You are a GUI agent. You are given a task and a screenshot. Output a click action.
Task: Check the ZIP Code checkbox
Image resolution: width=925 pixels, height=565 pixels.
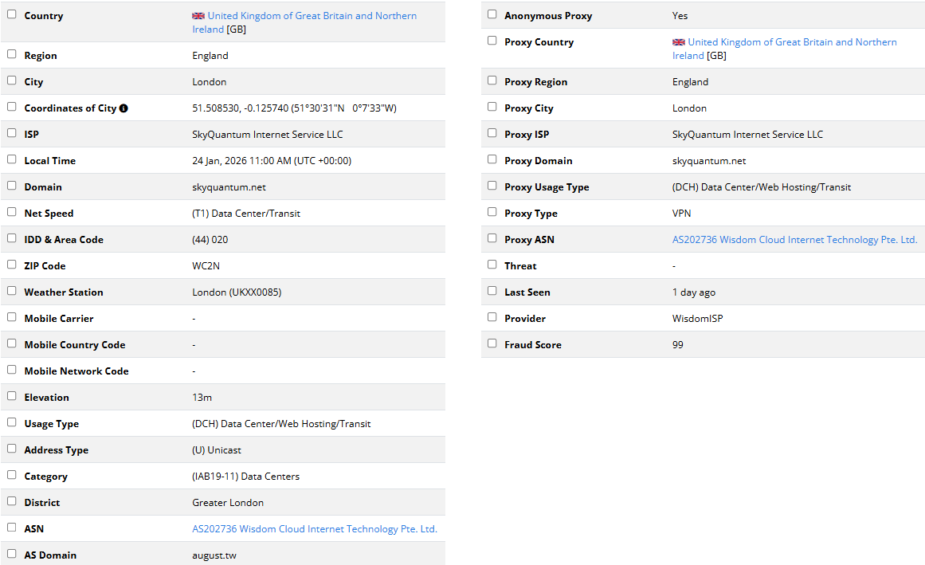pos(12,265)
